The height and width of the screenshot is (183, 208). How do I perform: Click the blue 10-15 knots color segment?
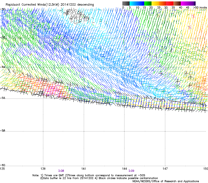(141, 3)
